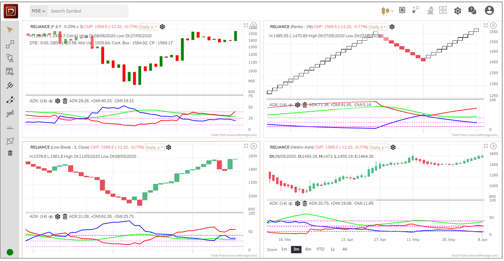The image size is (504, 261).
Task: Select the text annotation tool in sidebar
Action: click(x=10, y=72)
